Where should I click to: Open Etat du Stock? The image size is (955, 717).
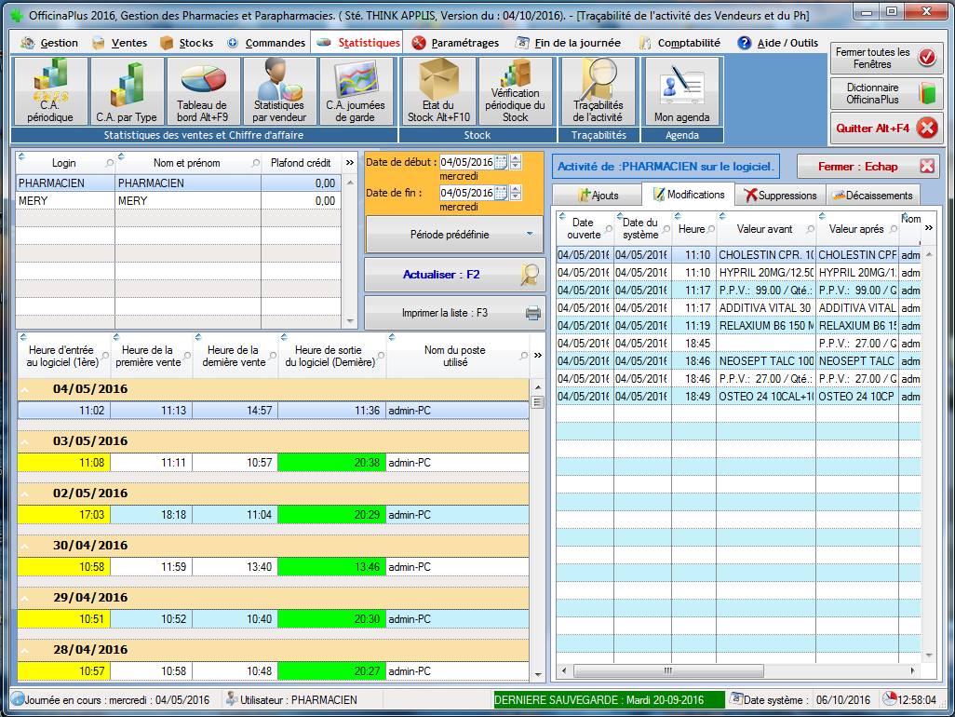[x=438, y=91]
